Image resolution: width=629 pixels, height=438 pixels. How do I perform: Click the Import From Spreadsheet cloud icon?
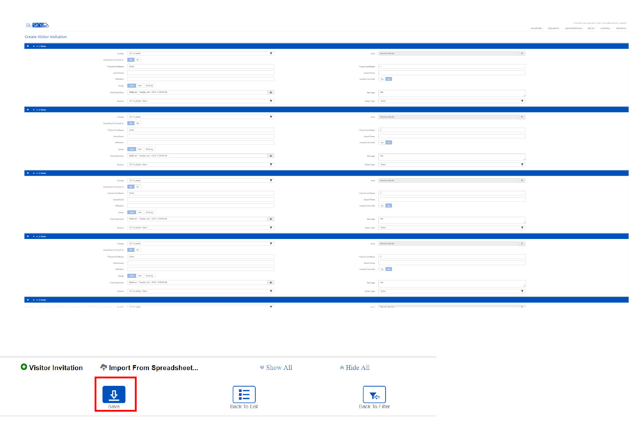click(x=104, y=367)
